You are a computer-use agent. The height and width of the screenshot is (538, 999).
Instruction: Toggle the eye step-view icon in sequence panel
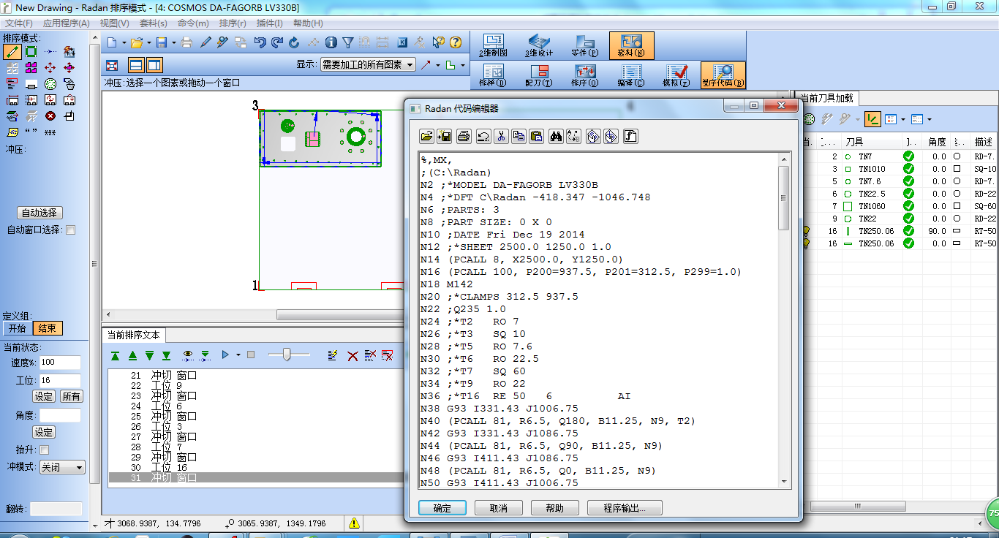[188, 355]
